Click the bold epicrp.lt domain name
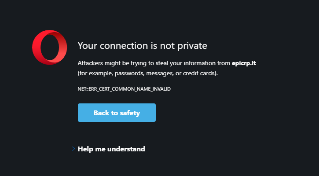Viewport: 319px width, 176px height. (x=244, y=63)
